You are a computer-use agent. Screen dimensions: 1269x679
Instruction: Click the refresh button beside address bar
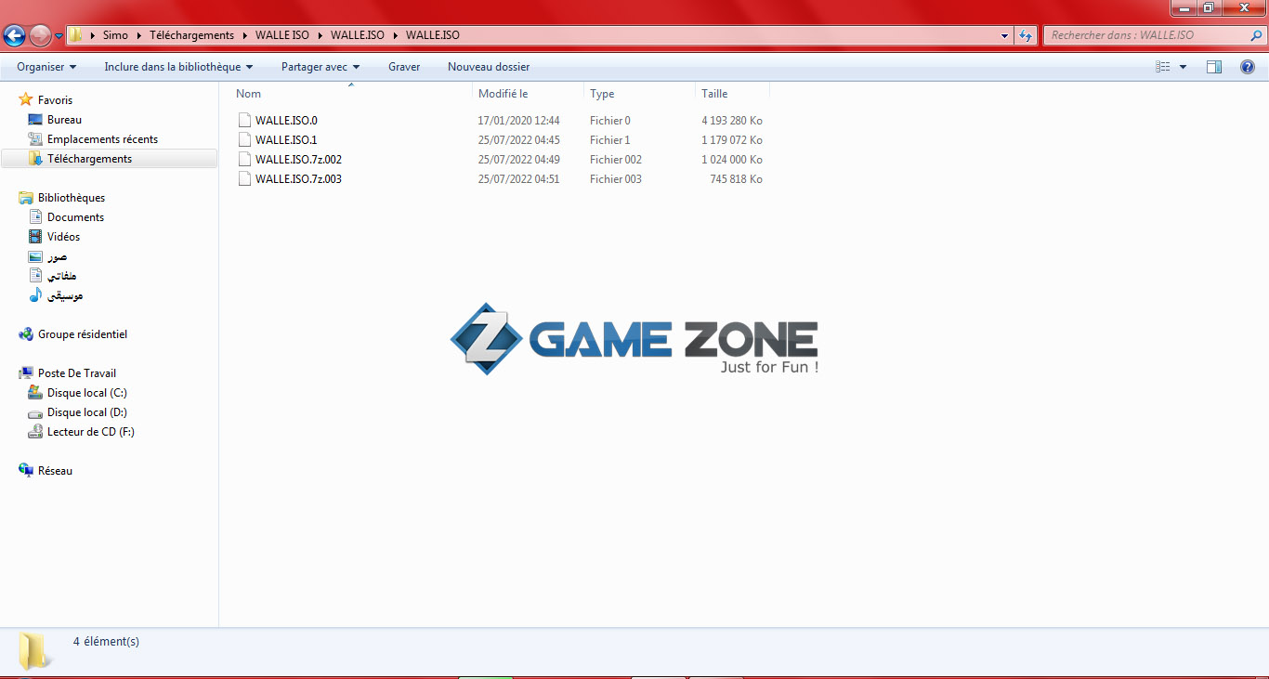pyautogui.click(x=1026, y=36)
